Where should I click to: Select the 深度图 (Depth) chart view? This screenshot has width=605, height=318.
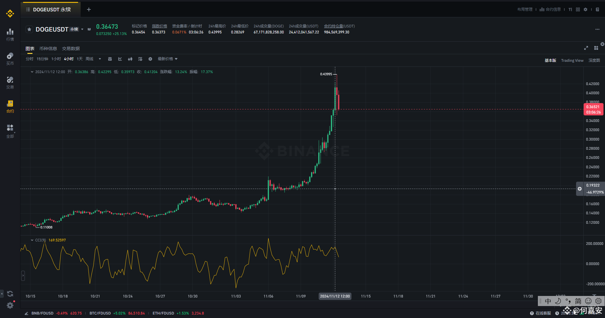[594, 61]
